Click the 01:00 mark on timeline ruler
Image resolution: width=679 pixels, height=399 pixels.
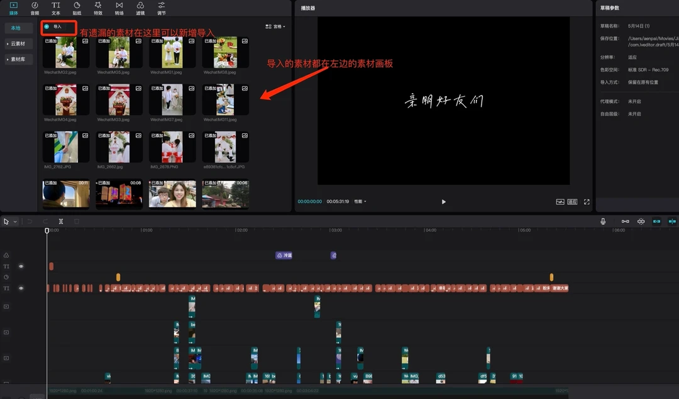pos(146,230)
